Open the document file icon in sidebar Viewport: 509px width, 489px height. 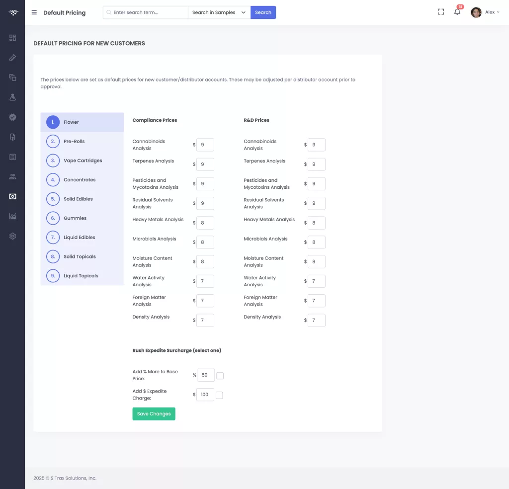[12, 137]
